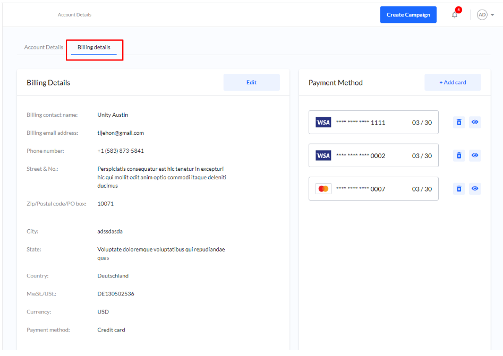Click the Account Details breadcrumb in header

point(74,15)
